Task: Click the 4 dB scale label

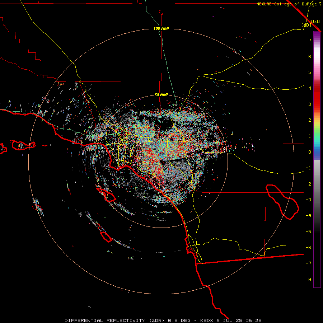Action: [310, 88]
